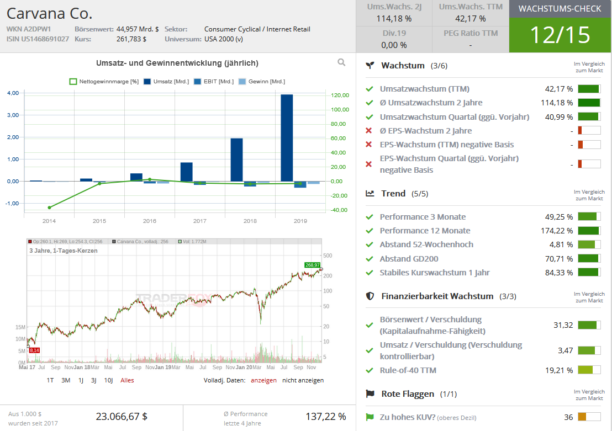Click the sector text Consumer Cyclical / Internet Retail
Screen dimensions: 612x431
pos(257,29)
